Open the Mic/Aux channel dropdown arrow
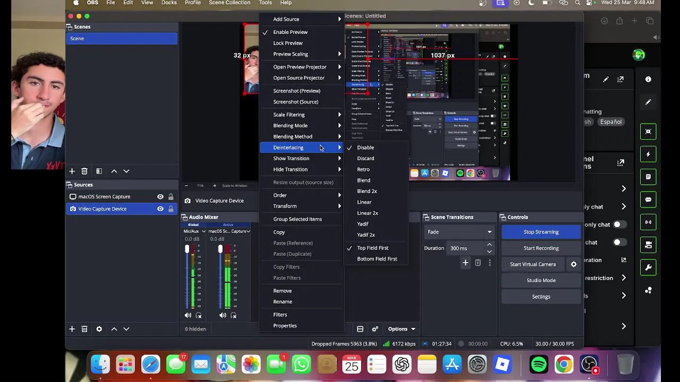Image resolution: width=680 pixels, height=382 pixels. [x=203, y=231]
